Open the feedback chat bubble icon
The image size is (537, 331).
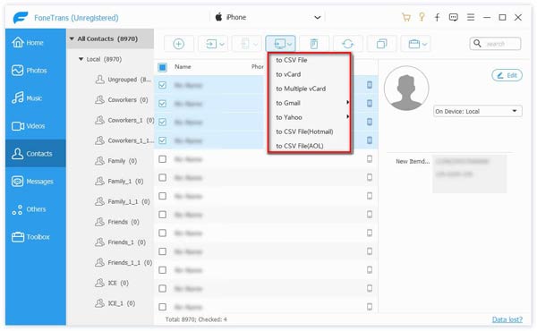[x=454, y=18]
